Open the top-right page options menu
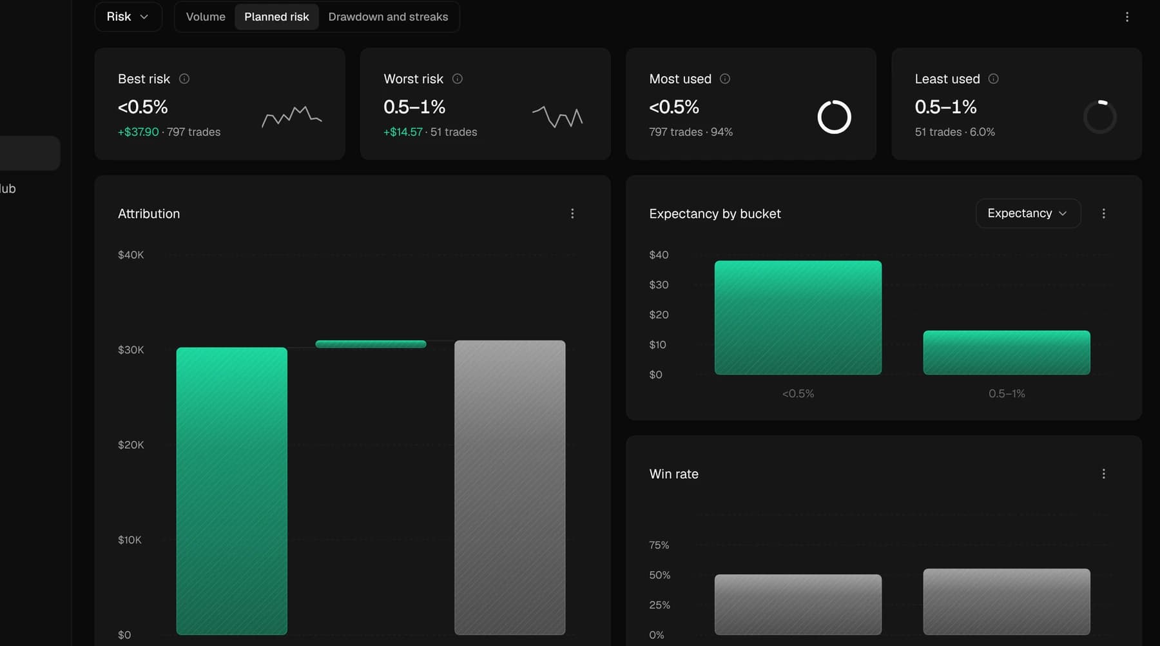The image size is (1160, 646). (1127, 17)
